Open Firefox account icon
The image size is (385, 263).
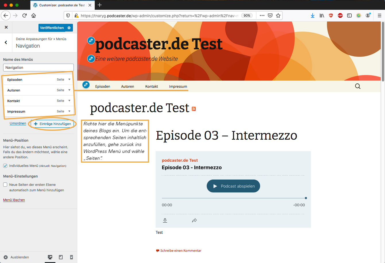pyautogui.click(x=368, y=15)
